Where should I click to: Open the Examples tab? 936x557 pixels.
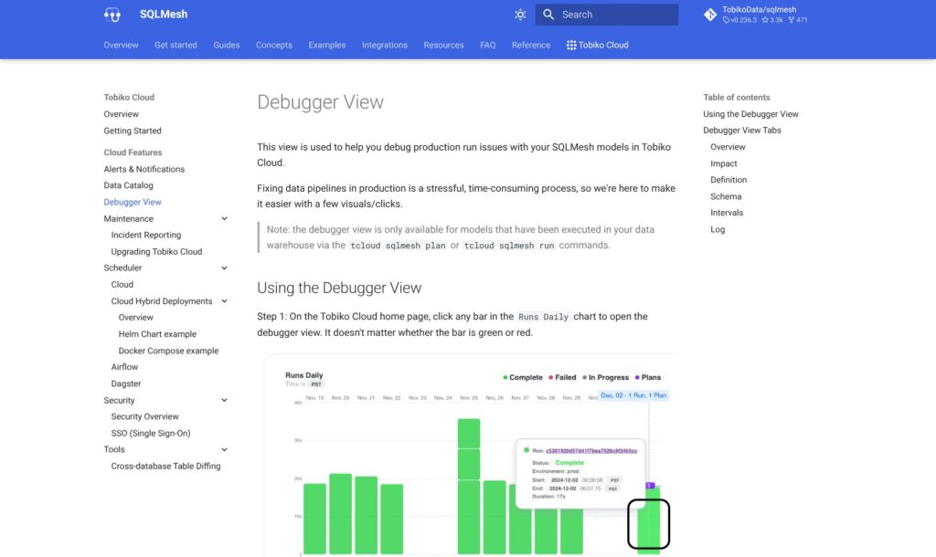327,45
